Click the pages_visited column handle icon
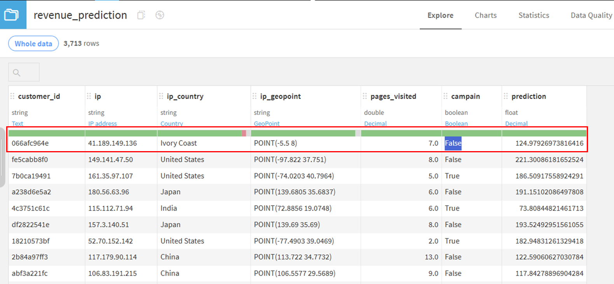The width and height of the screenshot is (614, 284). point(365,96)
